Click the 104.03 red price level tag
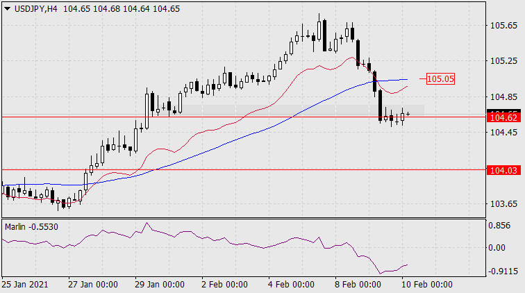Viewport: 525px width, 293px height. tap(503, 170)
